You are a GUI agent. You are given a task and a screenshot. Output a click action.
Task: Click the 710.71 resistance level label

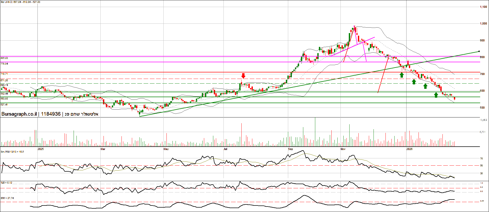pos(4,74)
